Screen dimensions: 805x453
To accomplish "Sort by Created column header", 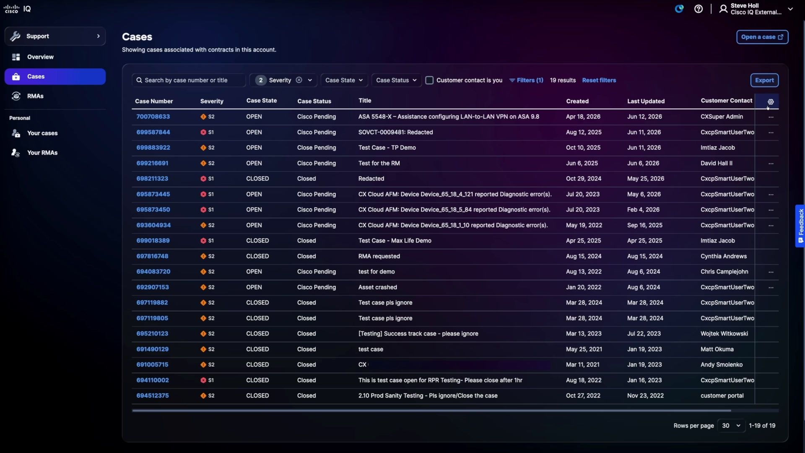I will click(x=577, y=101).
